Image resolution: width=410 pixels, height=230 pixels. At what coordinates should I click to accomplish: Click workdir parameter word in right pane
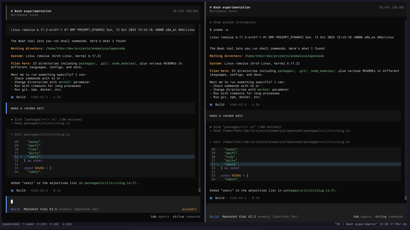[264, 90]
